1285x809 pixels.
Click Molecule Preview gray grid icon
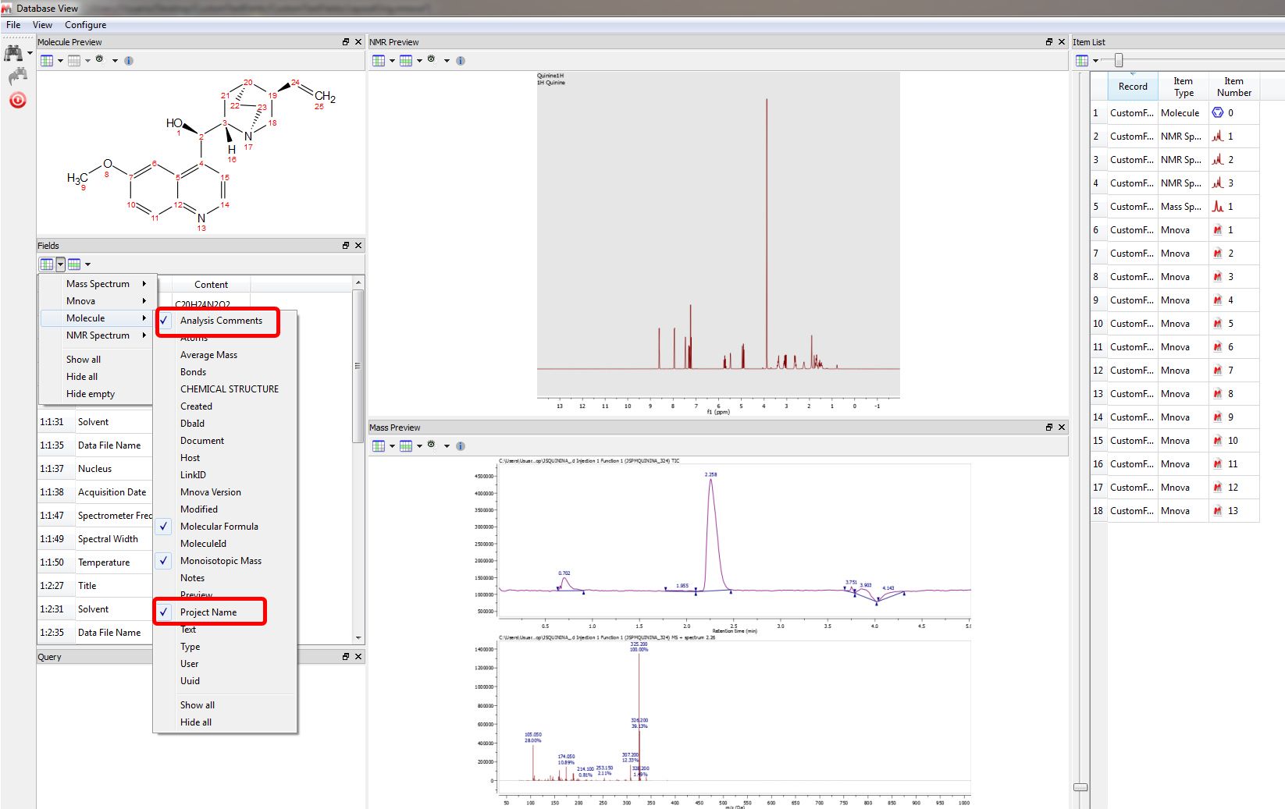click(x=74, y=60)
